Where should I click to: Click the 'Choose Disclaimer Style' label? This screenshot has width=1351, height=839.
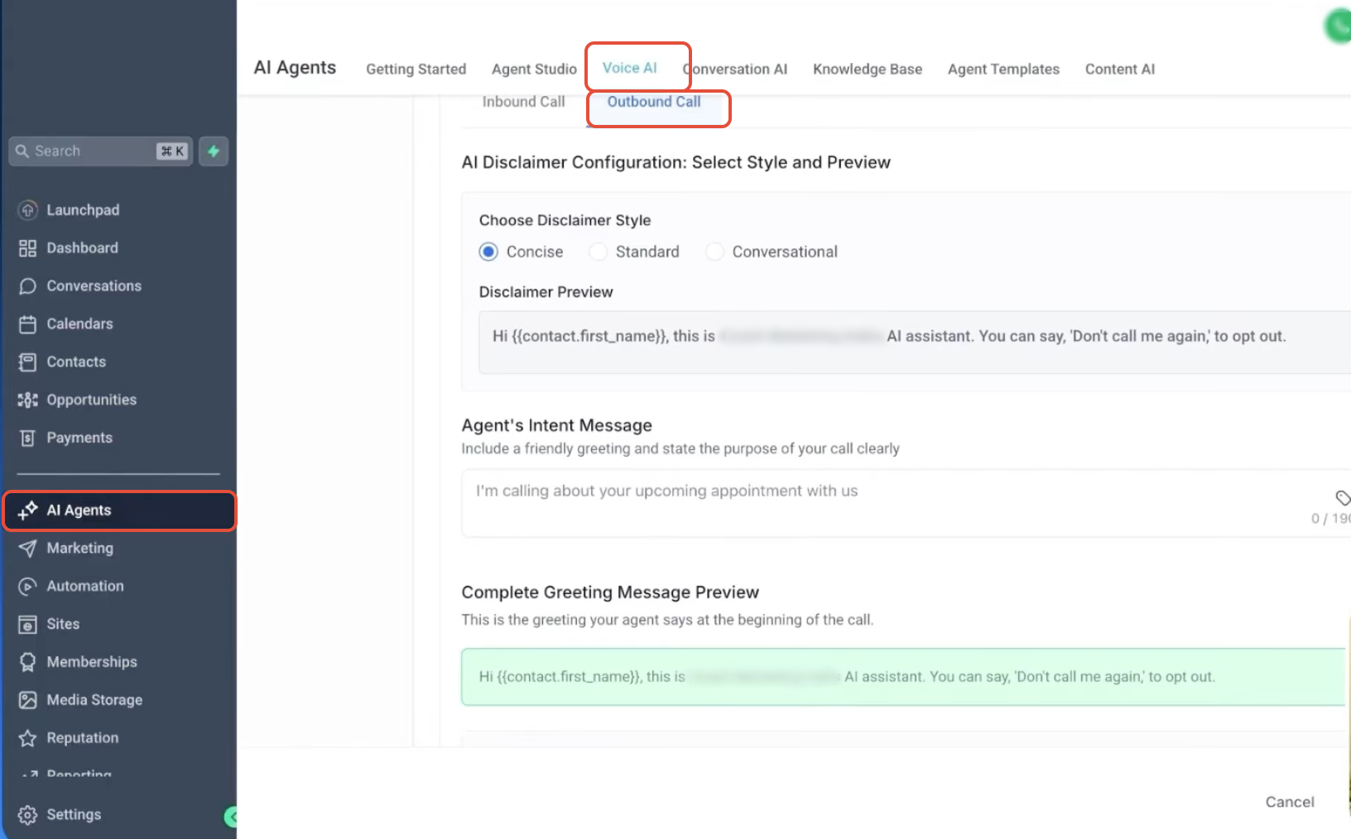point(565,220)
